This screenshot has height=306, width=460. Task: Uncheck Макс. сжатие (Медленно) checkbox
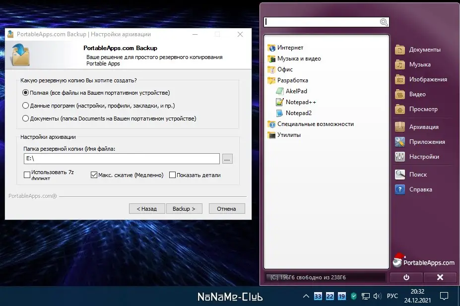pos(94,175)
